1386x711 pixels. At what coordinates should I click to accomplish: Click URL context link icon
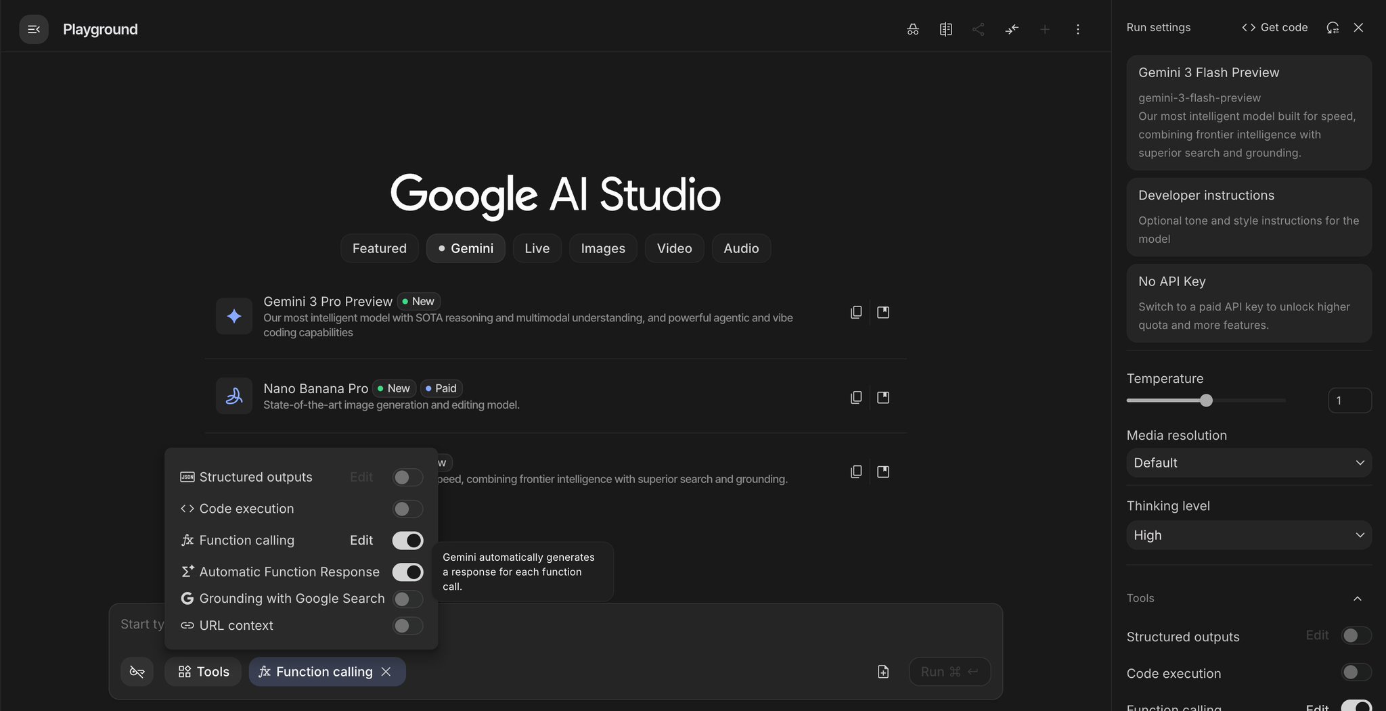click(187, 626)
